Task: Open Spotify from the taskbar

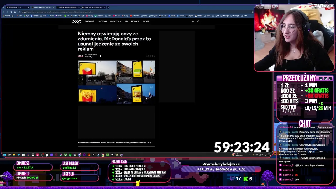Action: (x=70, y=155)
